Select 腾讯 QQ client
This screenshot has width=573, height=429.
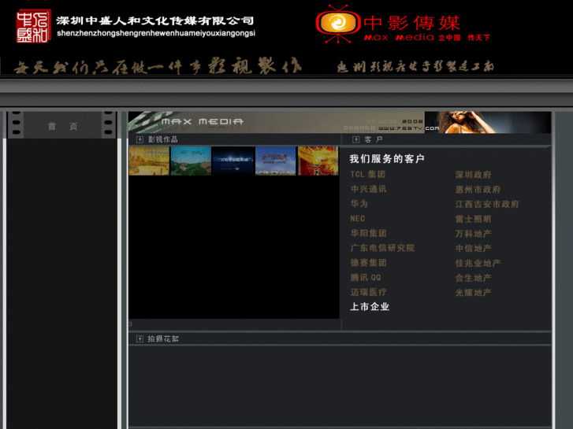coord(366,278)
